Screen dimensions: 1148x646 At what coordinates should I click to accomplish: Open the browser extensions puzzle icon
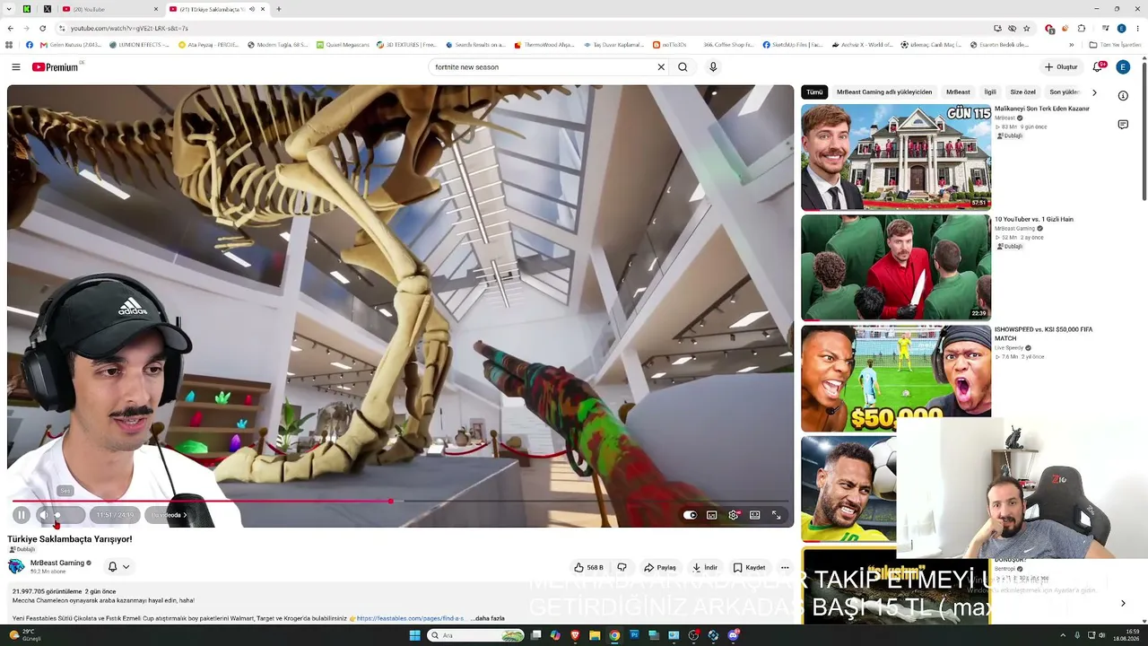pyautogui.click(x=1082, y=28)
